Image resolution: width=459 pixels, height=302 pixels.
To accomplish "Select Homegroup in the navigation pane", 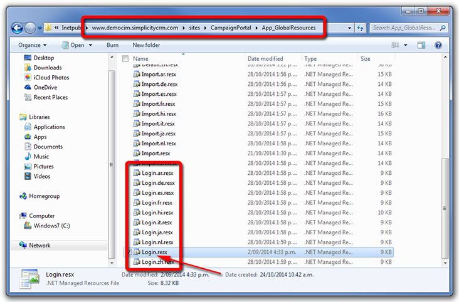I will point(40,196).
